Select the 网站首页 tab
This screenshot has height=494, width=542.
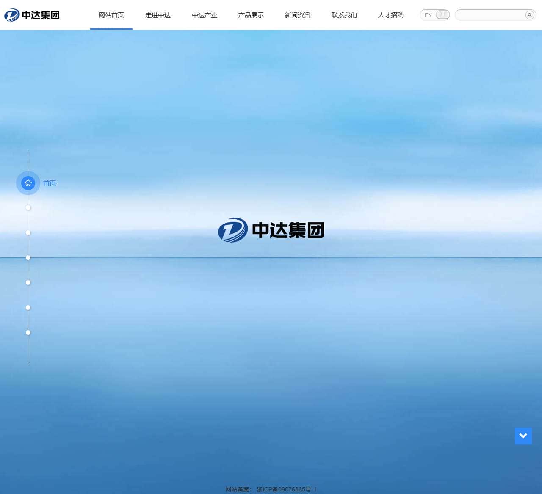tap(111, 15)
